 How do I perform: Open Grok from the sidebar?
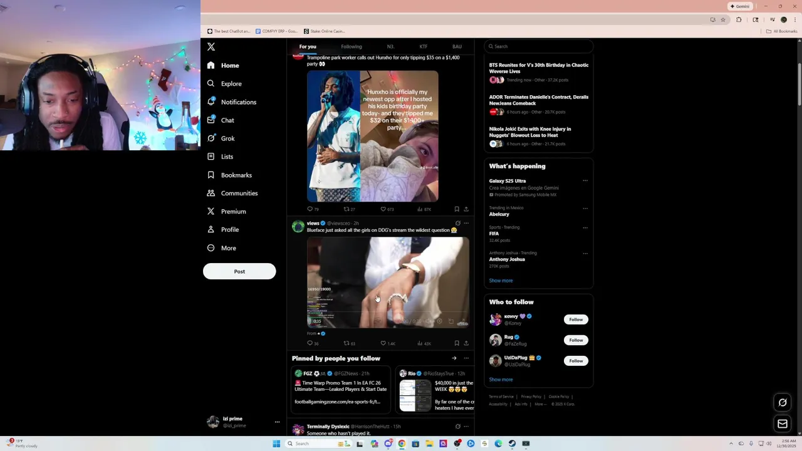[221, 138]
